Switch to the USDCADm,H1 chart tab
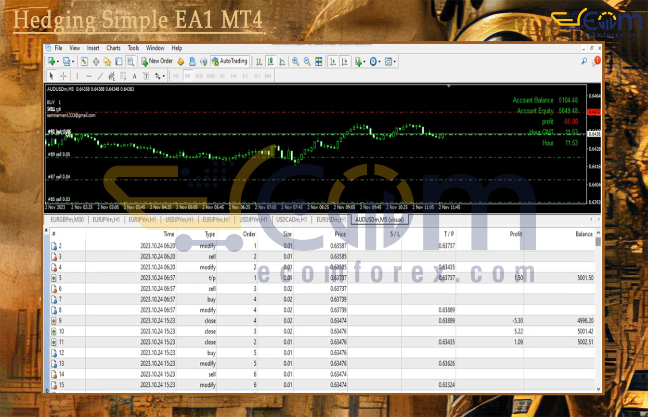 click(x=291, y=220)
